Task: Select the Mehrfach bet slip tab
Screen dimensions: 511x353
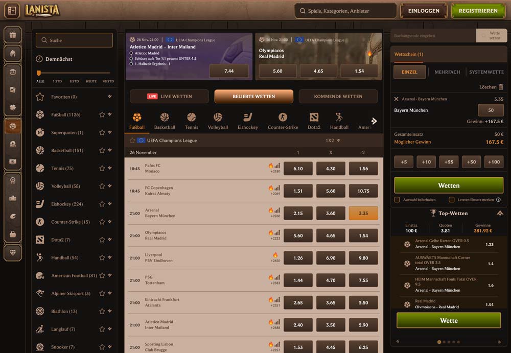Action: coord(447,72)
